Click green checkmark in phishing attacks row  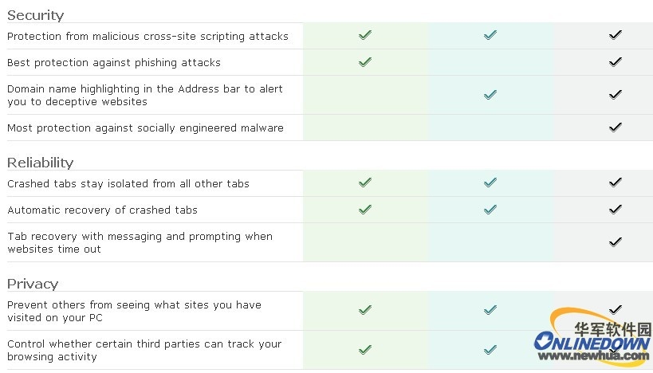coord(365,62)
